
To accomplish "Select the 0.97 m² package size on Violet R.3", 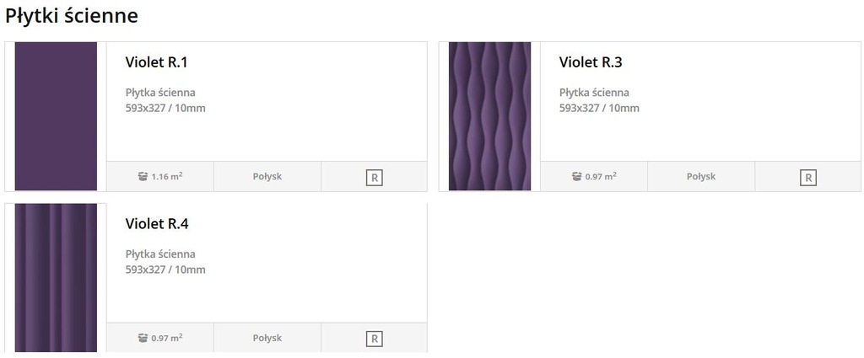I will [x=601, y=177].
